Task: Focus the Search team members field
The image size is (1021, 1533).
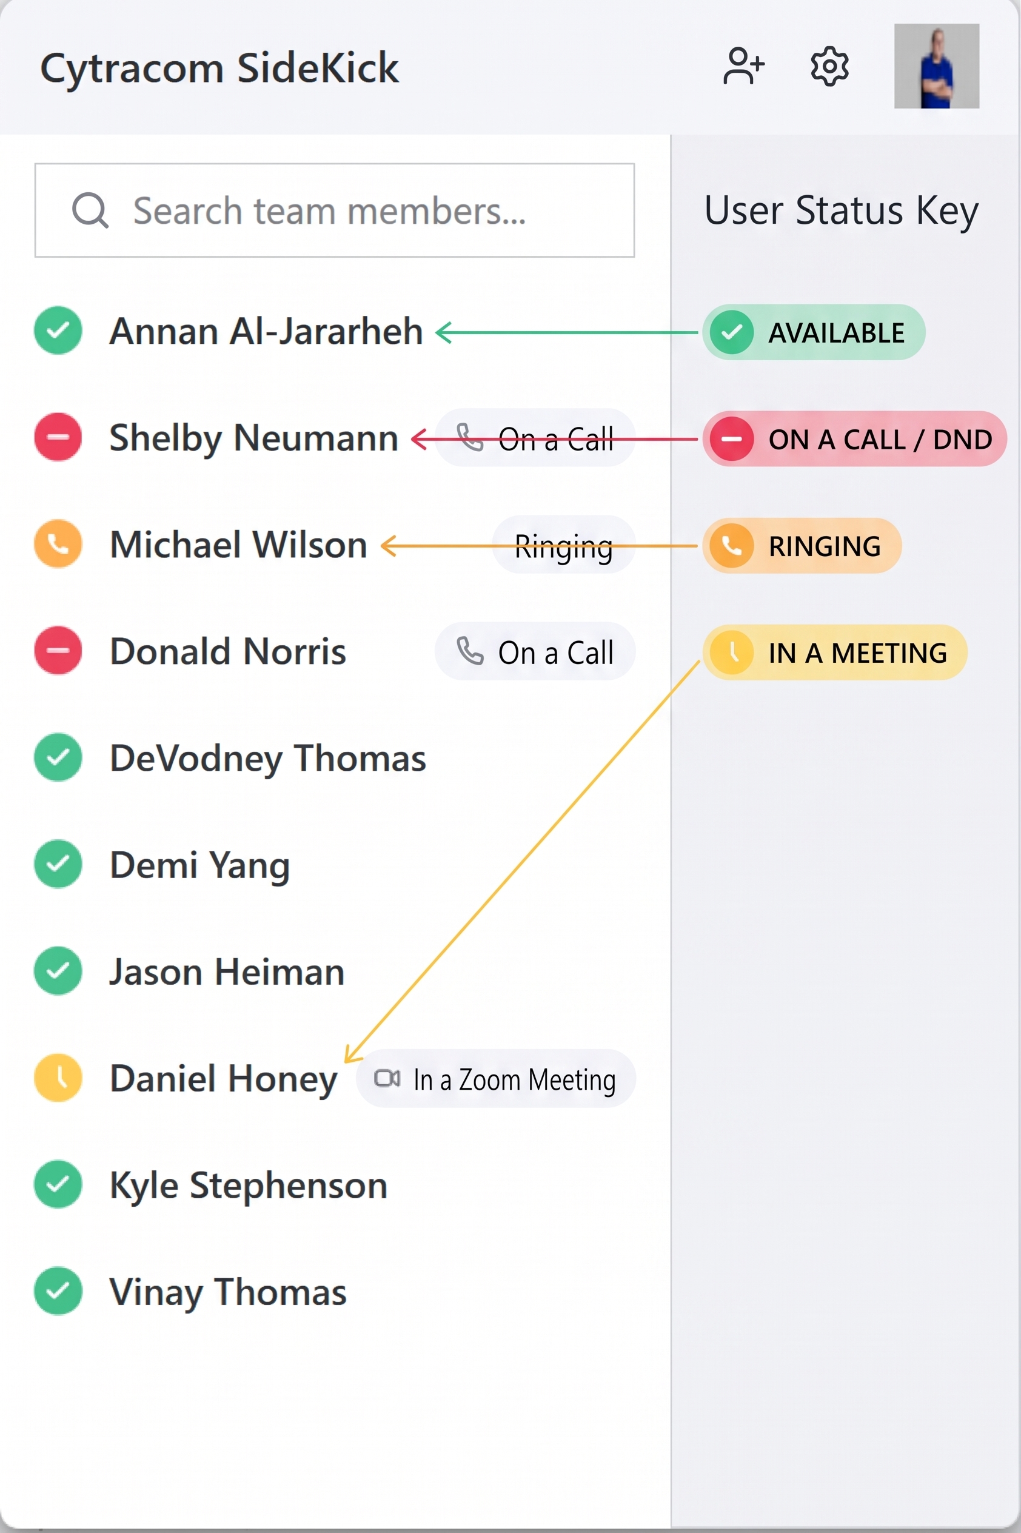Action: click(x=335, y=210)
